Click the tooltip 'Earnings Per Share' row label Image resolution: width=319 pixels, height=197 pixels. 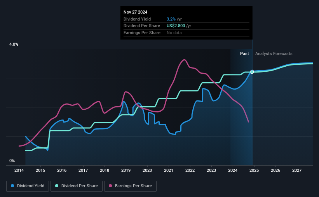(142, 33)
